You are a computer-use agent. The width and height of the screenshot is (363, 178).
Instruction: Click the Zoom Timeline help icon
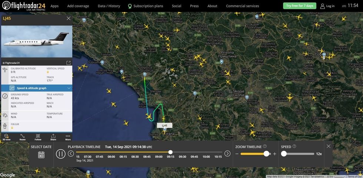(x=265, y=147)
